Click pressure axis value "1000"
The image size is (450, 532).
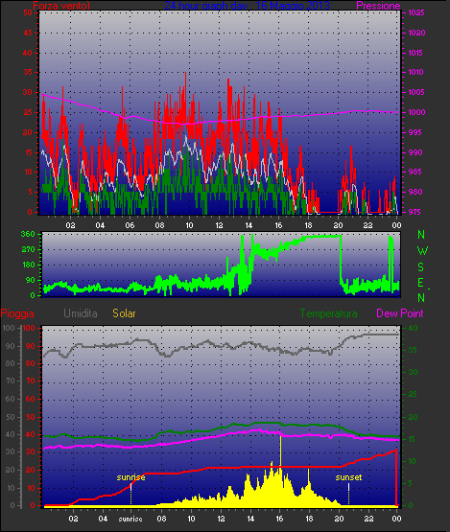coord(416,112)
